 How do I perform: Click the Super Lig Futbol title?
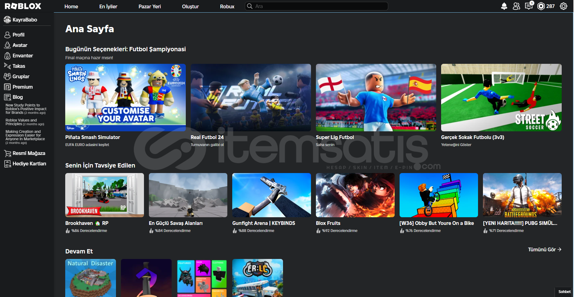click(335, 137)
